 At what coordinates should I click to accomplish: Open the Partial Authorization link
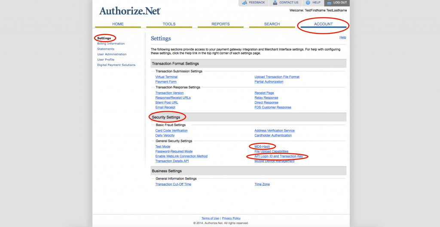pyautogui.click(x=269, y=82)
